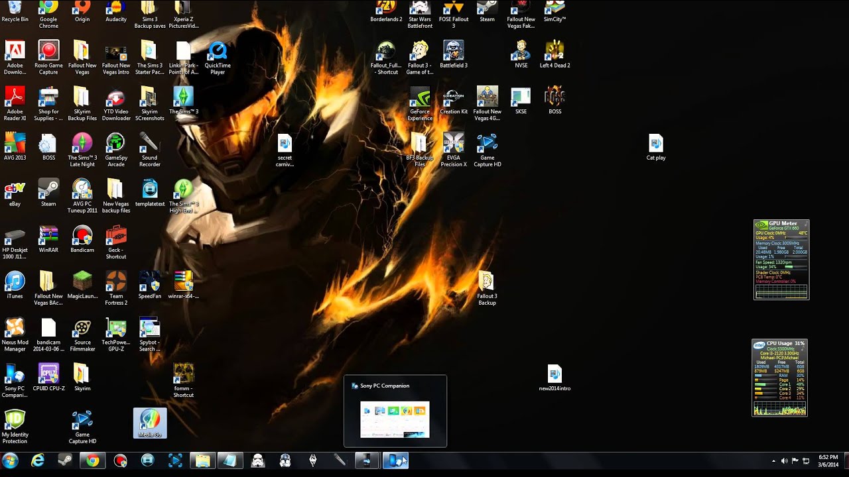Screen dimensions: 849x477
Task: Select the secret carnival video file icon
Action: tap(285, 150)
